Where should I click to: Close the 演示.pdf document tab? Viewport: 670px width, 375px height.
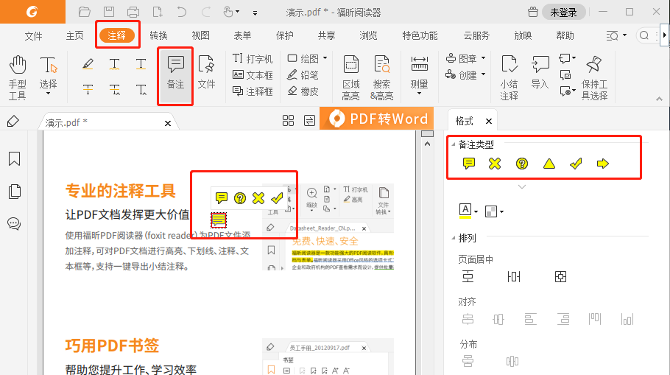click(168, 123)
